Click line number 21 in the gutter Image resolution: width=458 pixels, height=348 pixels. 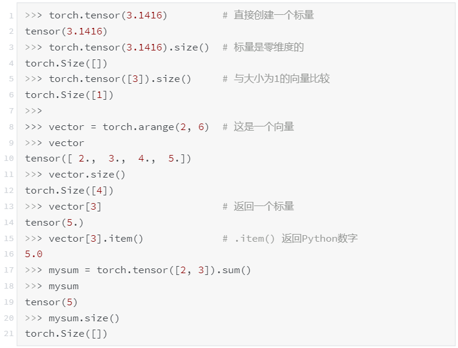tap(9, 334)
